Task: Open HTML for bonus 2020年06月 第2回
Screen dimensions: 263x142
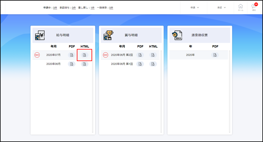Action: [153, 55]
